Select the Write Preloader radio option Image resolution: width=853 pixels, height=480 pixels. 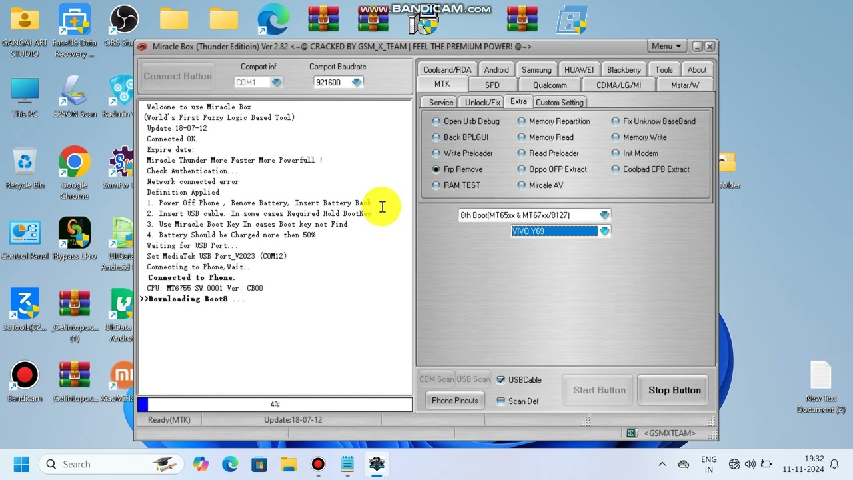pos(462,153)
